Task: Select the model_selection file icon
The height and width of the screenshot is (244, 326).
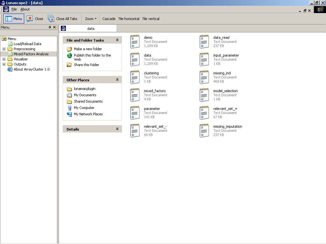Action: click(x=204, y=95)
